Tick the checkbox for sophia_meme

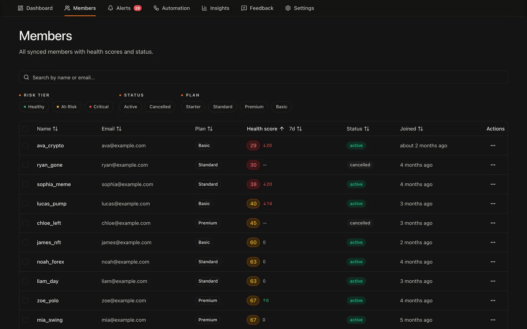[25, 184]
